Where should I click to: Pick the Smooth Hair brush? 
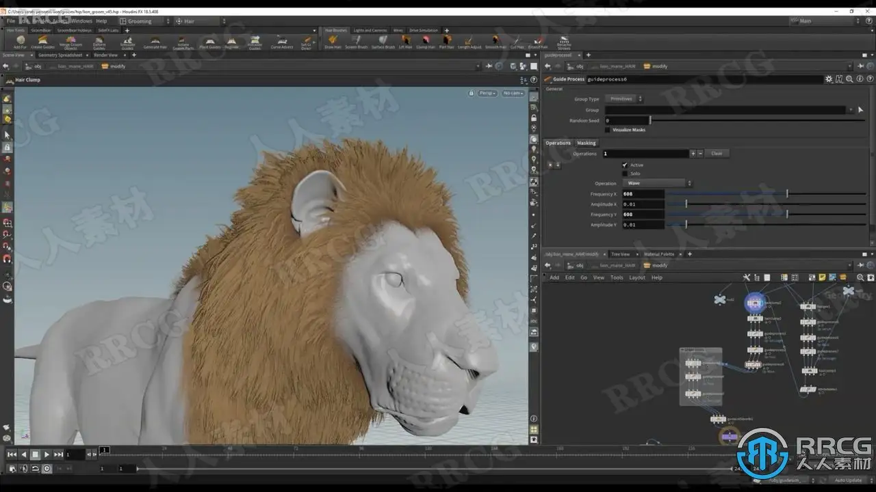coord(495,41)
